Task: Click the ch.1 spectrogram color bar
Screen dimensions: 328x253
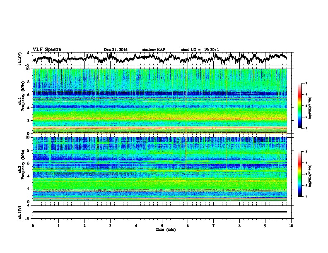Action: [299, 106]
